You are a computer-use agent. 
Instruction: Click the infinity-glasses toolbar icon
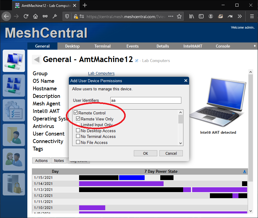pyautogui.click(x=45, y=16)
